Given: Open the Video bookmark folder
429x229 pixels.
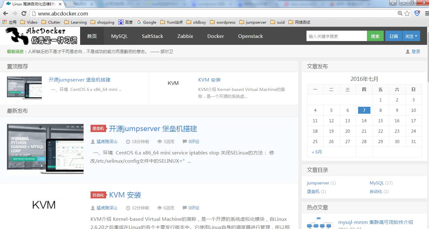Looking at the screenshot, I should (29, 22).
